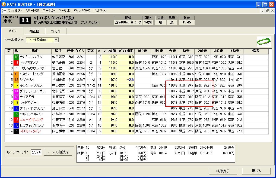Open the データ(D) menu
The image size is (276, 178).
pyautogui.click(x=49, y=11)
